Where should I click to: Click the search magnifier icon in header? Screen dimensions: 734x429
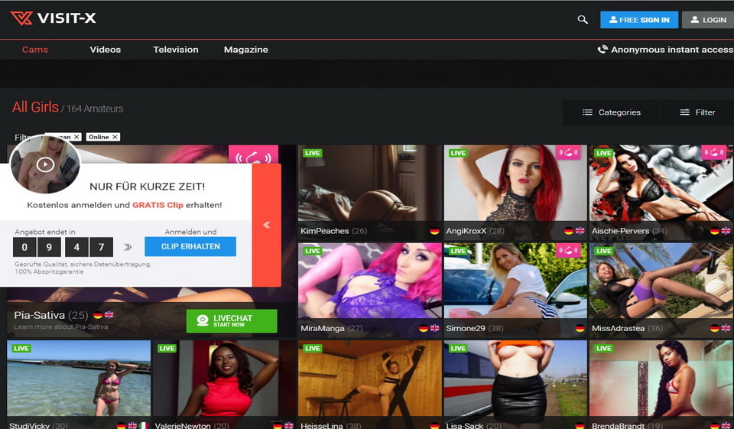[x=583, y=20]
